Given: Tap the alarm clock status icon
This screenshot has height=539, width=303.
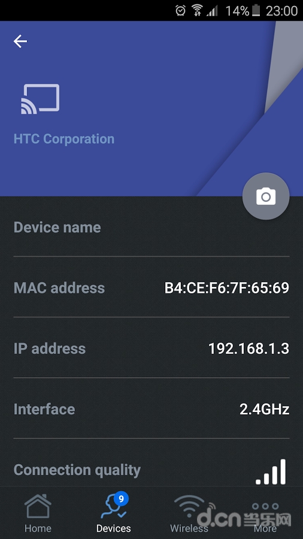Looking at the screenshot, I should (x=180, y=11).
